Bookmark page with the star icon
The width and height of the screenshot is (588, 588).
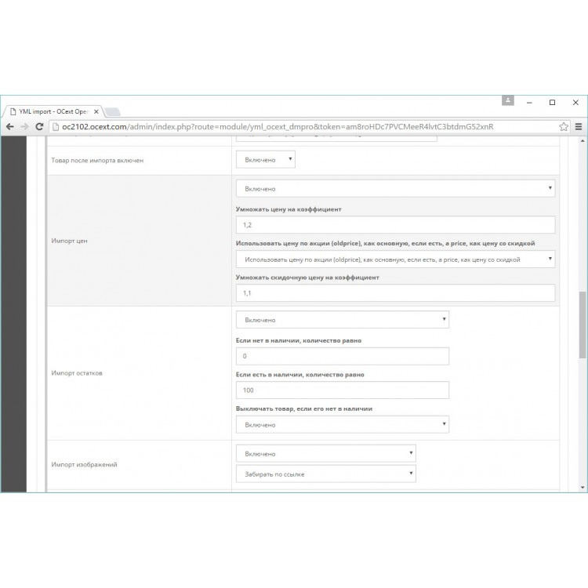(x=563, y=127)
